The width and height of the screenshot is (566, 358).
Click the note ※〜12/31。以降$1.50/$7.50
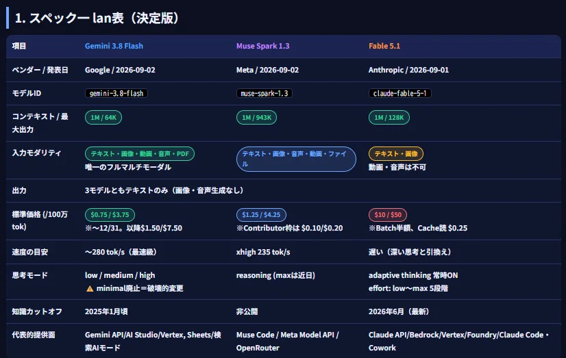133,228
